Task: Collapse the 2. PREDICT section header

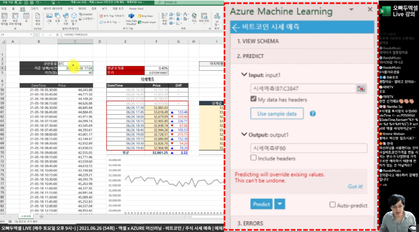Action: pyautogui.click(x=302, y=56)
